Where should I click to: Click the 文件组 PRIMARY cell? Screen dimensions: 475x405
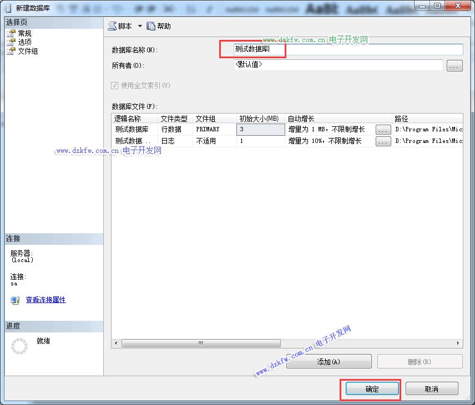pos(214,129)
